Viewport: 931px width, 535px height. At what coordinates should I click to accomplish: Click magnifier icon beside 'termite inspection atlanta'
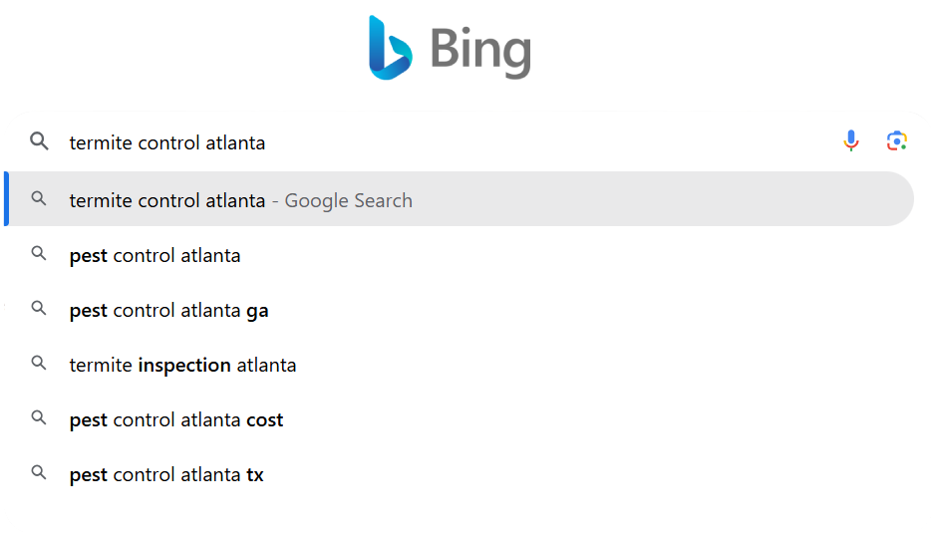point(39,364)
